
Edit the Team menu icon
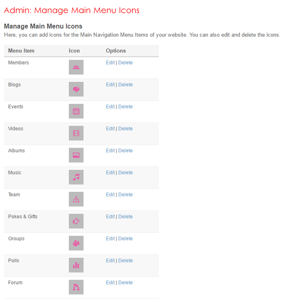[x=110, y=195]
